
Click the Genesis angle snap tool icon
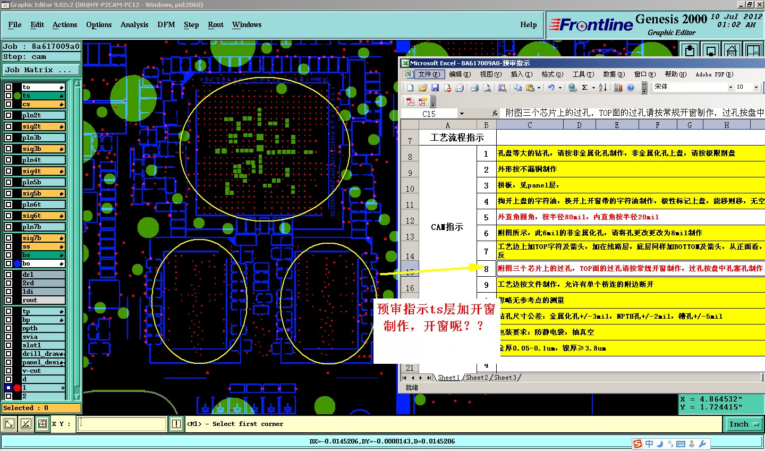click(25, 424)
